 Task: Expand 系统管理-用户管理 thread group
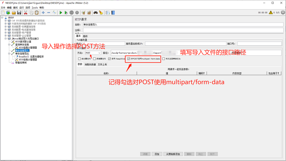click(6, 33)
